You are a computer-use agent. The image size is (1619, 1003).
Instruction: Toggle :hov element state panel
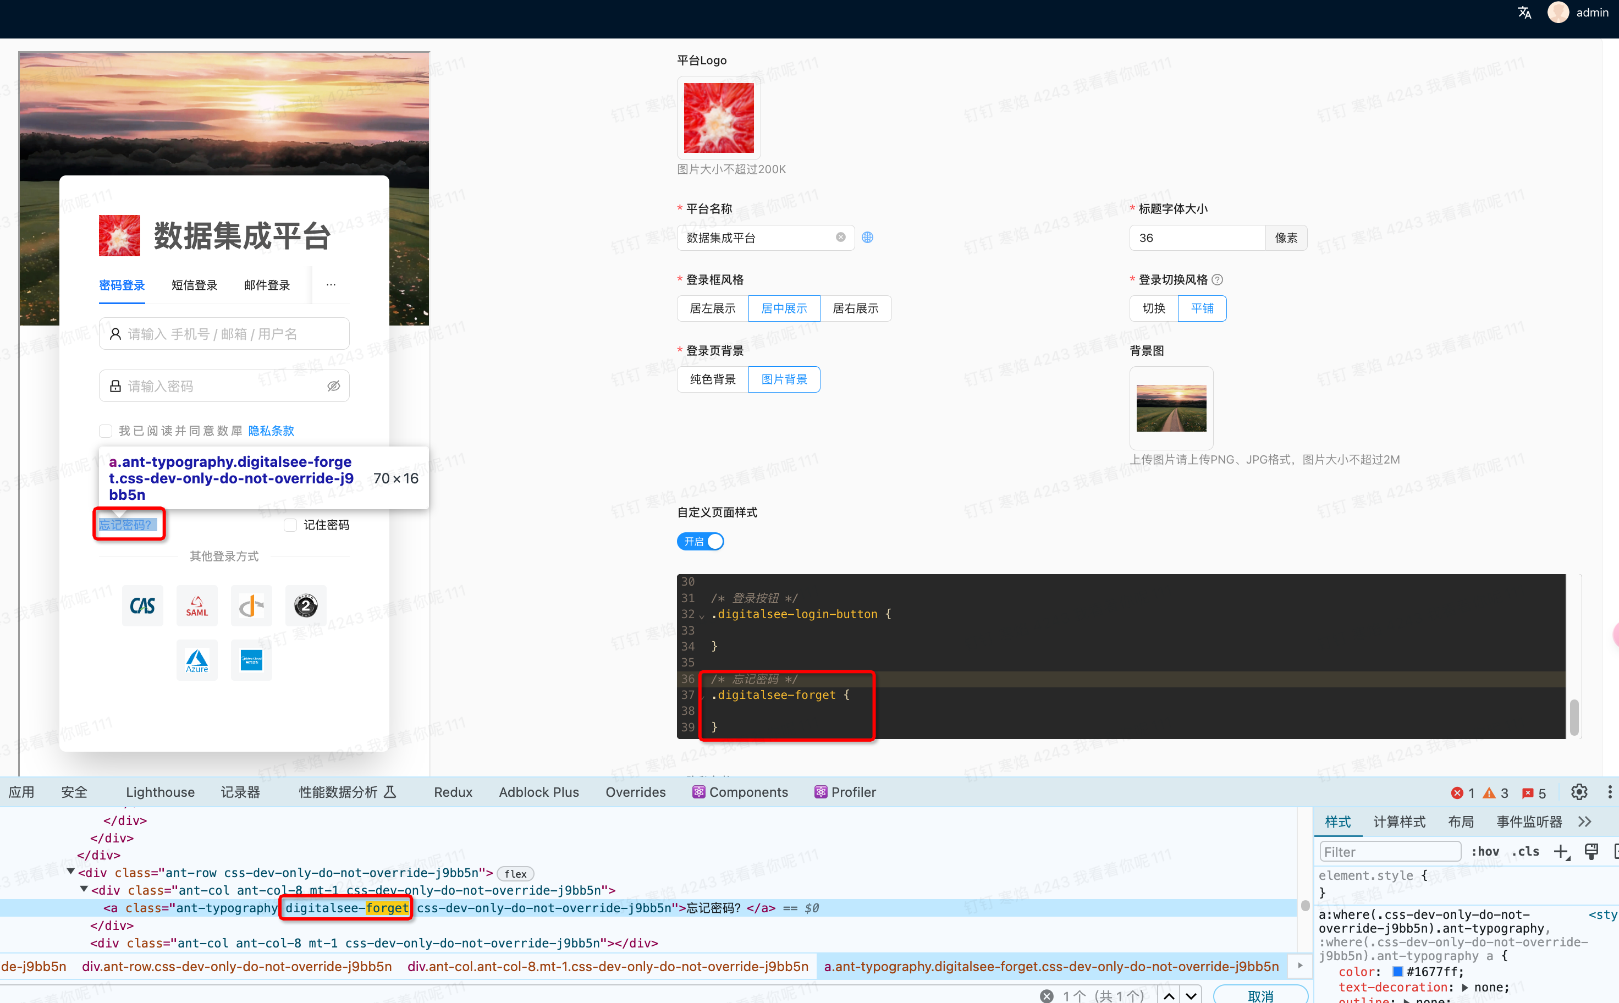[1485, 852]
